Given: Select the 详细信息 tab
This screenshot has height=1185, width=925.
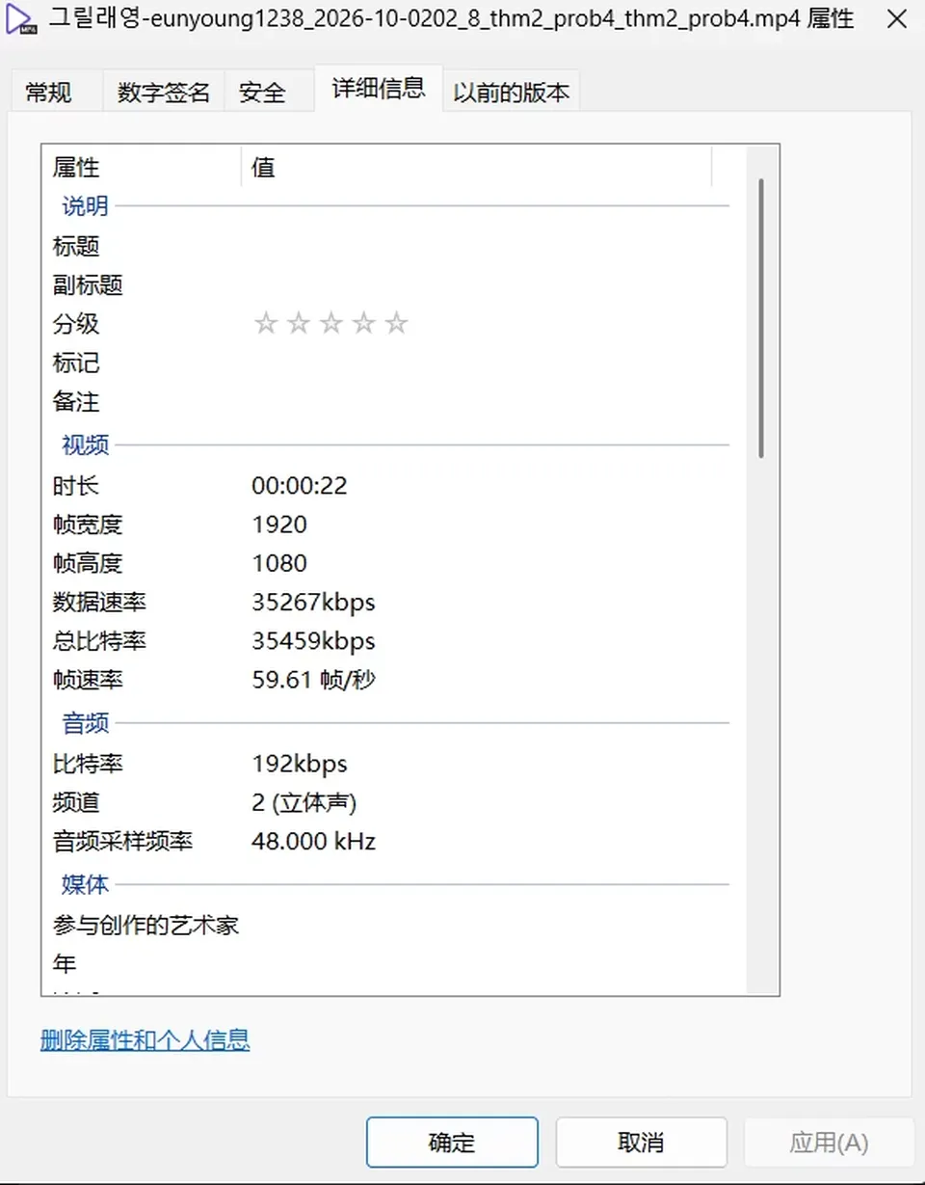Looking at the screenshot, I should [379, 89].
